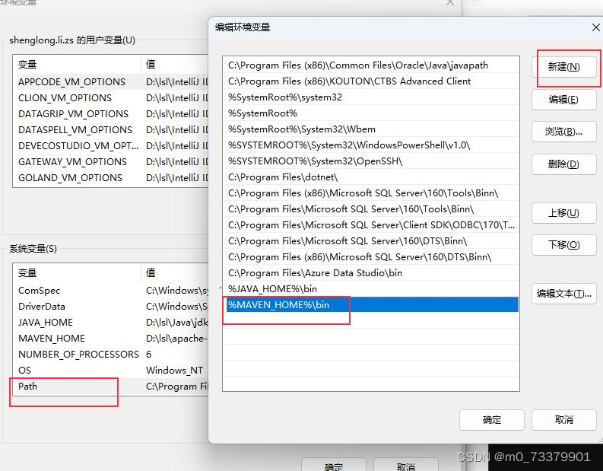Select the System32\OpenSSH path entry
The height and width of the screenshot is (471, 603).
371,161
